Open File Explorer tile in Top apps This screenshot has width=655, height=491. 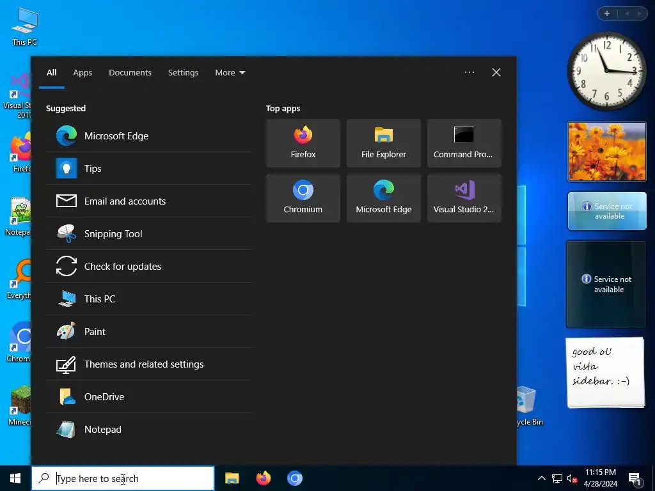384,143
